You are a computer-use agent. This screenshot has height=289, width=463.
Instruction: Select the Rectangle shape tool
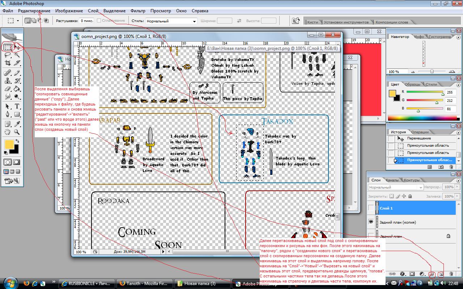17,115
